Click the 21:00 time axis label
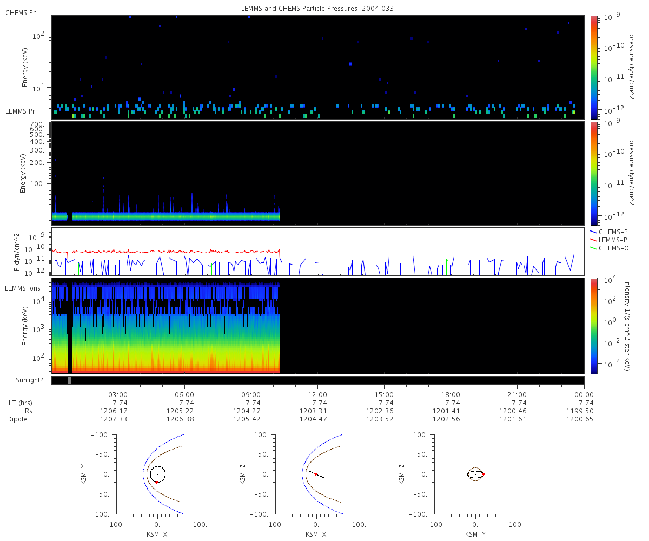This screenshot has width=649, height=541. pyautogui.click(x=518, y=394)
